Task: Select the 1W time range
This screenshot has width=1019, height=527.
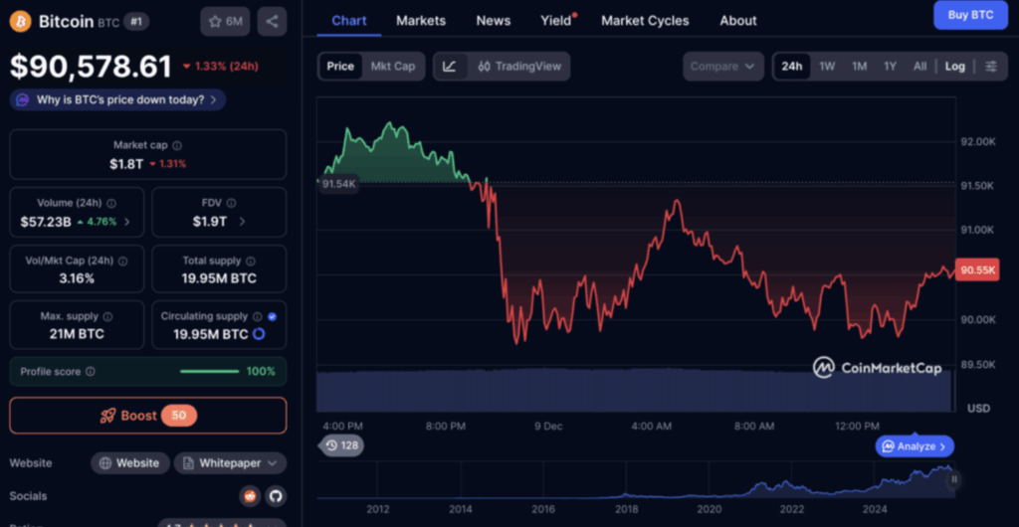Action: 827,67
